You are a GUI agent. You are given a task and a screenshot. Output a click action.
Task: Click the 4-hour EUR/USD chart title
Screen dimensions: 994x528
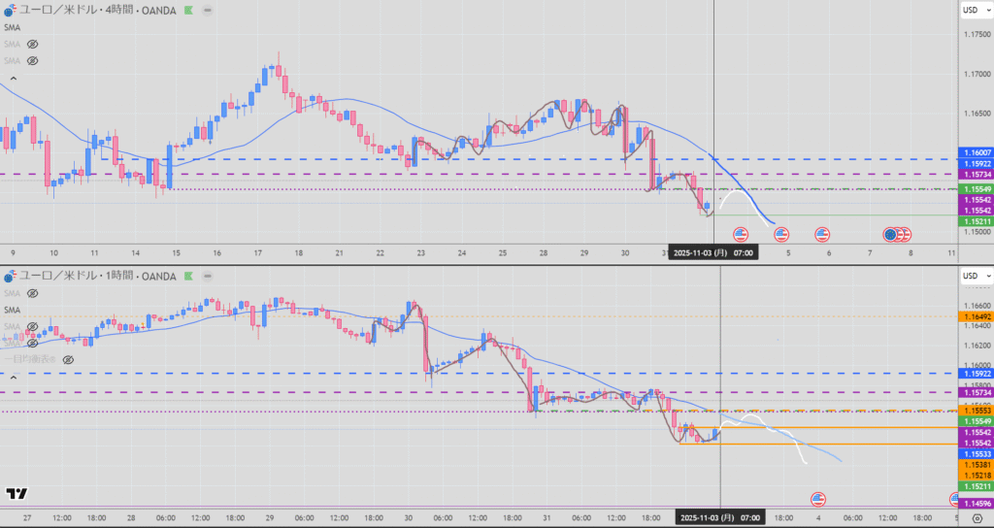[x=97, y=12]
